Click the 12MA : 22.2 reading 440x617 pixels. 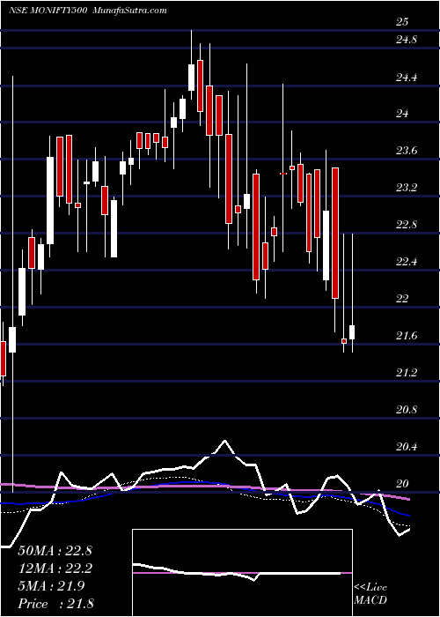(x=55, y=569)
